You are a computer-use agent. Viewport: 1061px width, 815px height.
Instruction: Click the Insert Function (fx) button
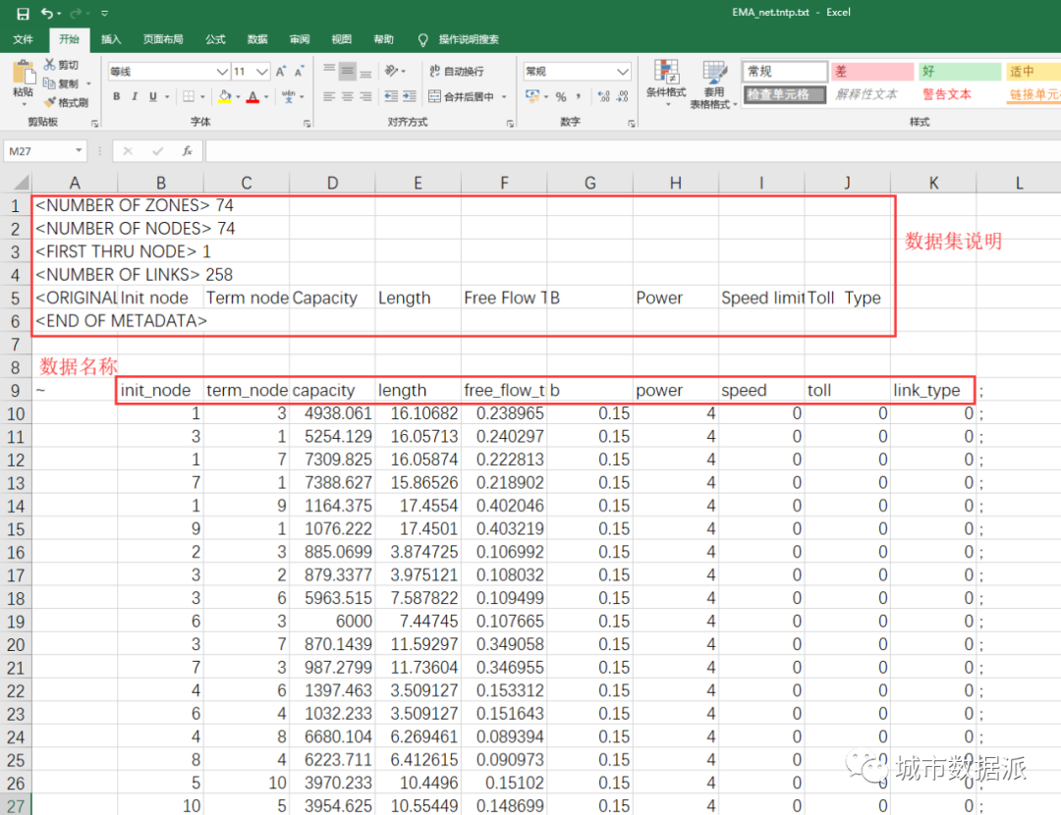pos(187,151)
